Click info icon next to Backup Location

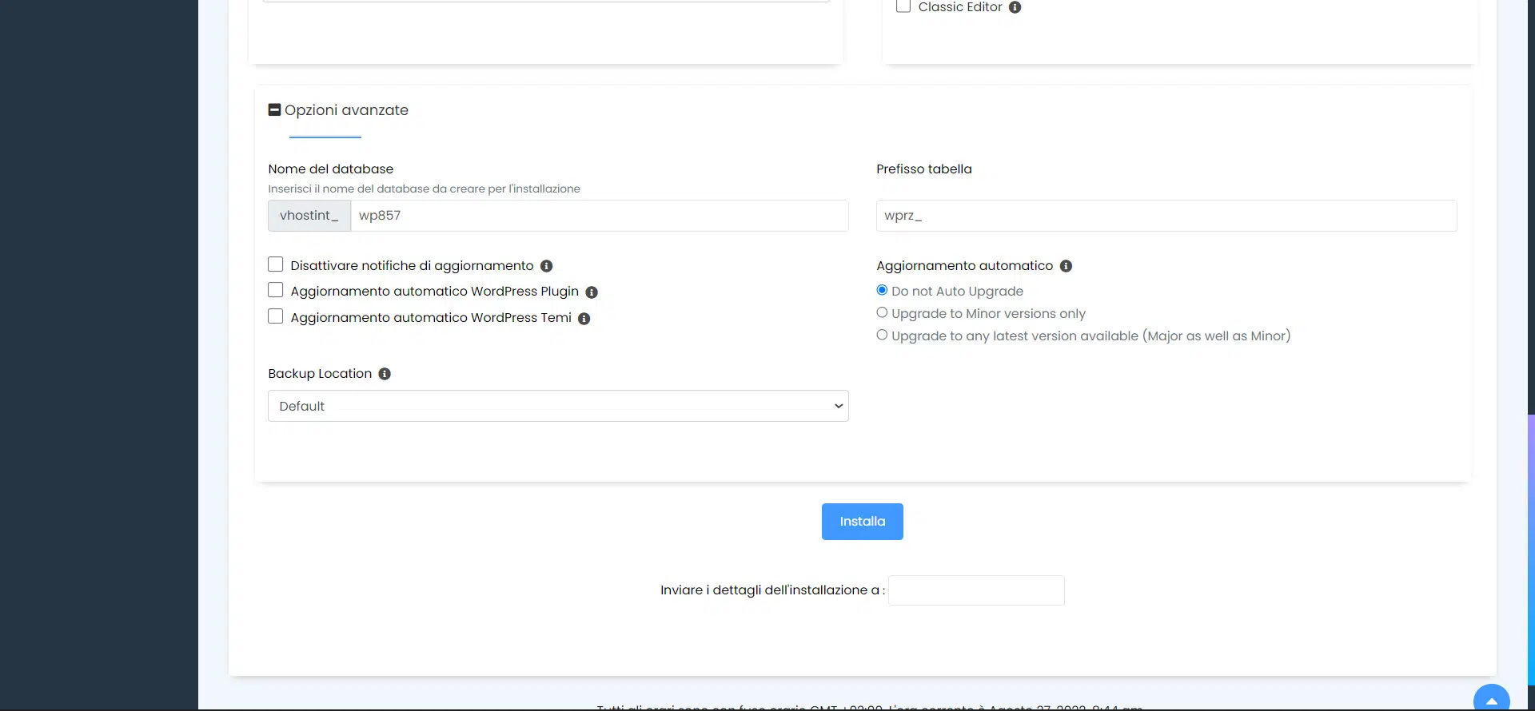click(x=385, y=374)
